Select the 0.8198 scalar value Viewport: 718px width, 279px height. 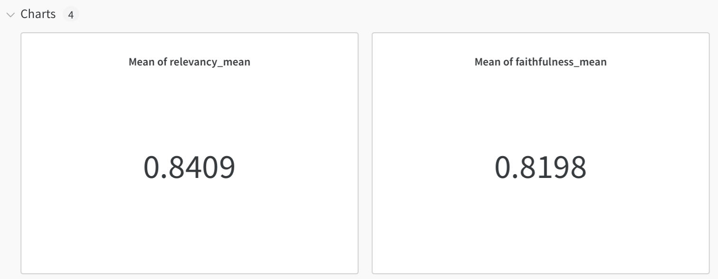pos(540,167)
